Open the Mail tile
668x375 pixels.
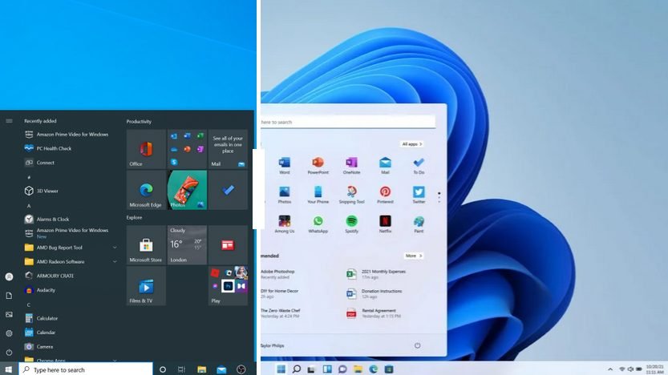(228, 149)
